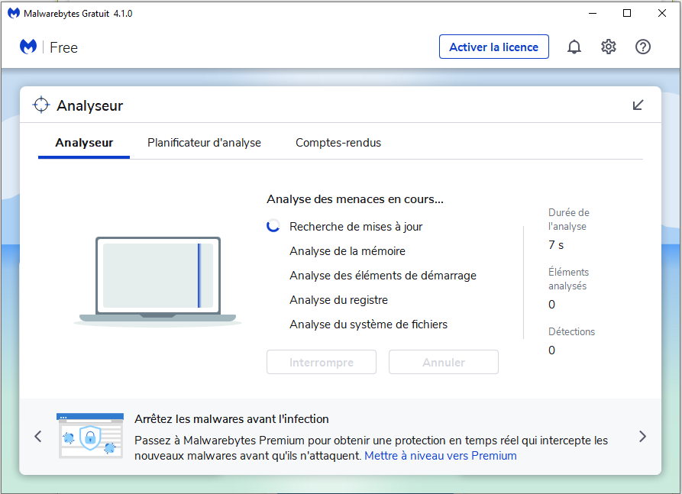Screen dimensions: 682x494
Task: Follow Mettre à niveau vers Premium link
Action: click(441, 456)
